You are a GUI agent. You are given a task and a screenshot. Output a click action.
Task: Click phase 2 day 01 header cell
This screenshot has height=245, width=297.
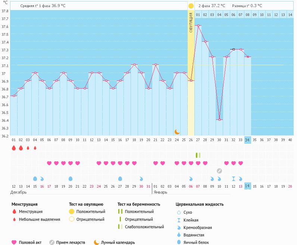198,15
